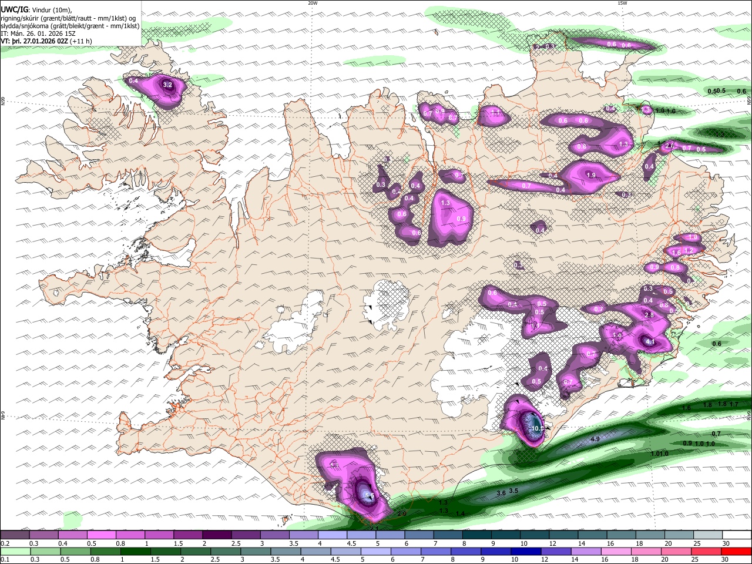
Task: Click the '+11 h' forecast offset text
Action: pos(80,41)
